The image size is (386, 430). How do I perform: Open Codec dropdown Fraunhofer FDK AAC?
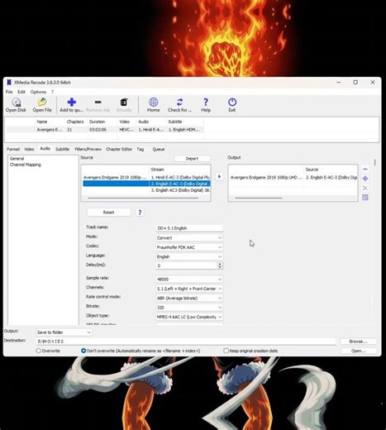tap(189, 247)
